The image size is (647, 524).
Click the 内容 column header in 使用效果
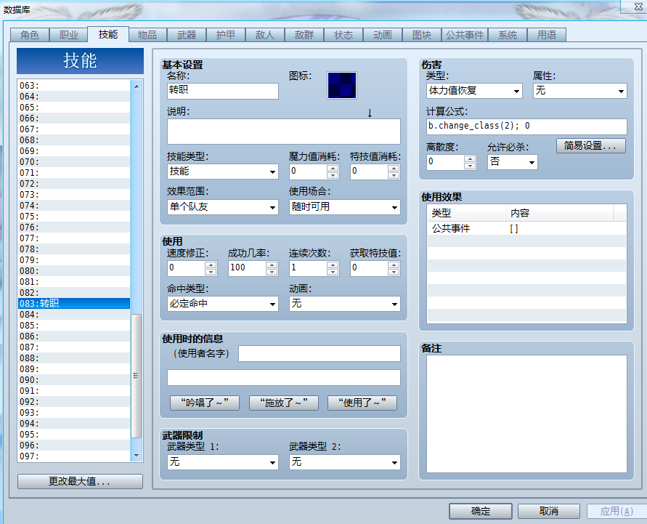(x=560, y=213)
